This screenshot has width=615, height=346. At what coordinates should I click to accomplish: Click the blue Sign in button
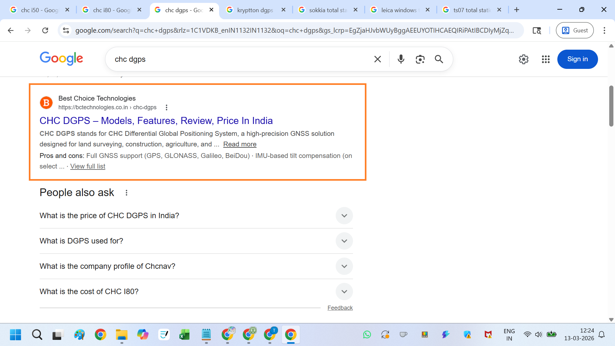tap(577, 59)
